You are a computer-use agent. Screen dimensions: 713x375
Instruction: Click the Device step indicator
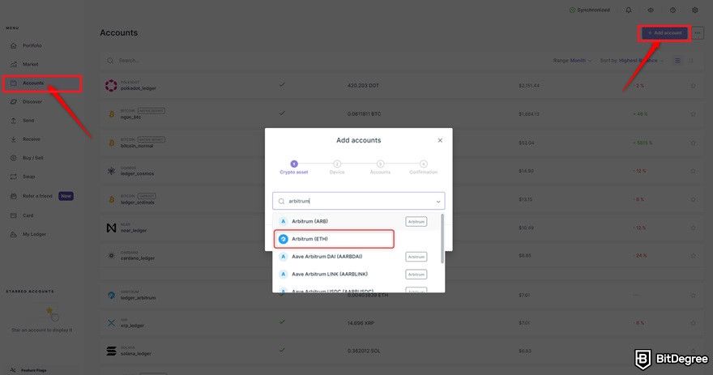point(337,168)
